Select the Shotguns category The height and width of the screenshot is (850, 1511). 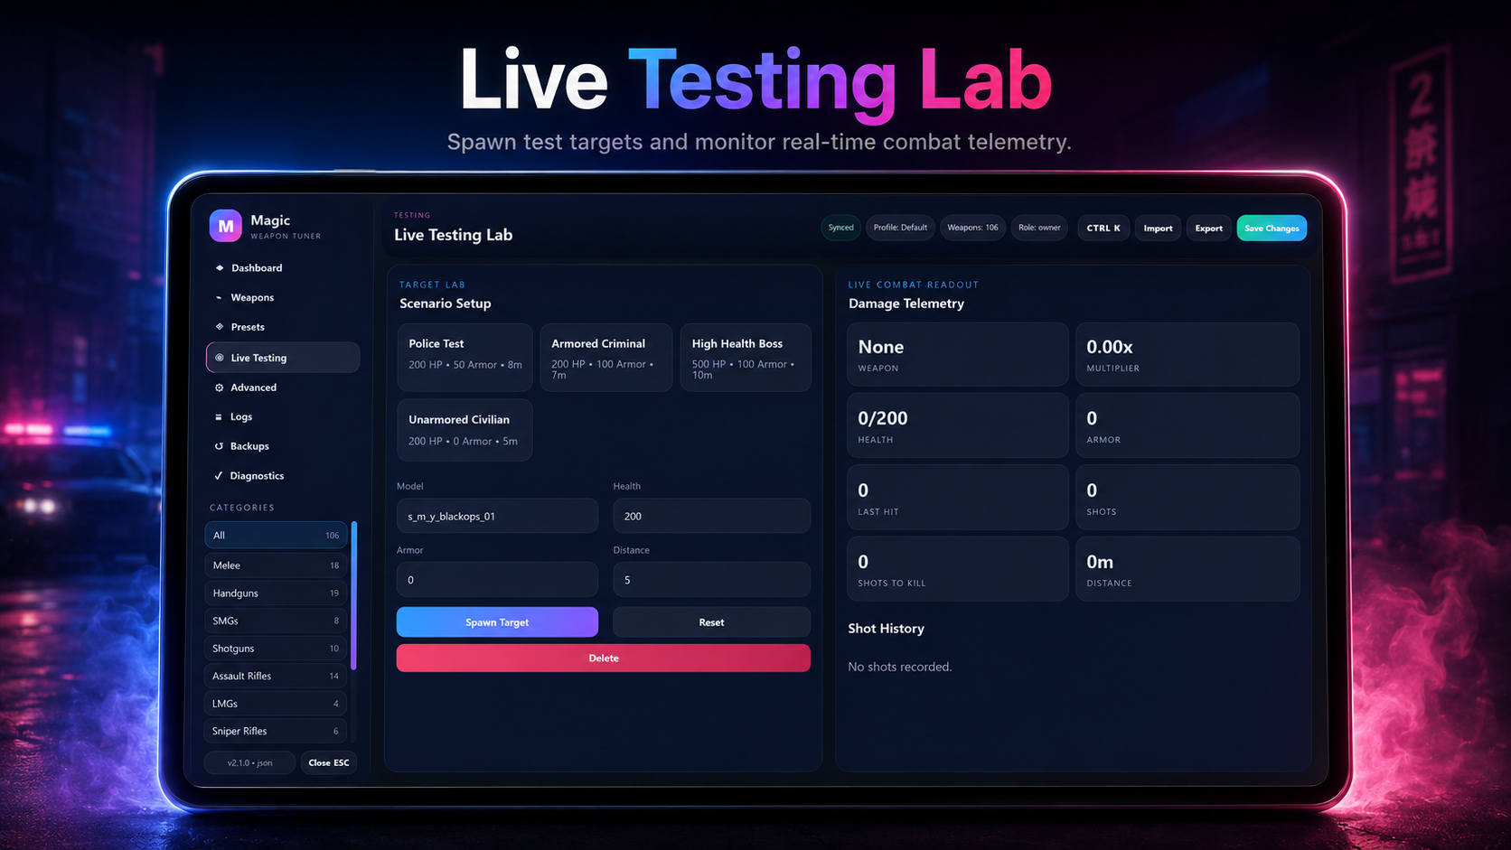point(276,649)
